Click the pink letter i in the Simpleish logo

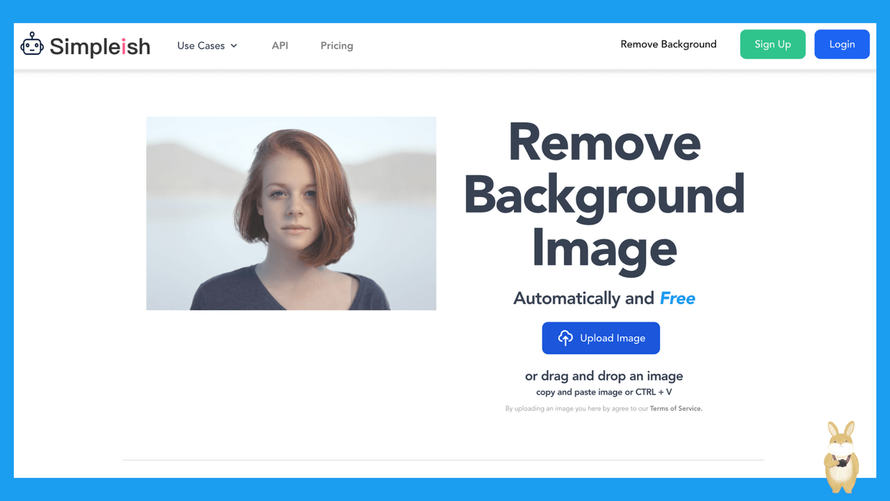[x=124, y=47]
